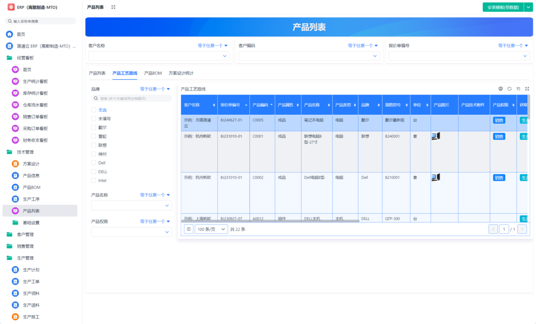The height and width of the screenshot is (324, 536).
Task: Open the 客户名称 filter dropdown field
Action: pos(159,56)
